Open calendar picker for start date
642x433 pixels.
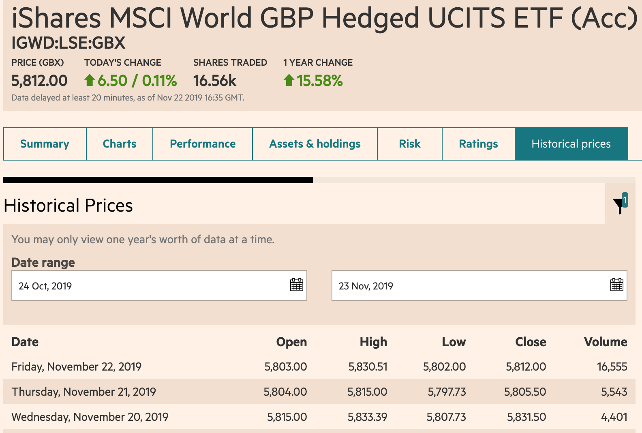[296, 285]
